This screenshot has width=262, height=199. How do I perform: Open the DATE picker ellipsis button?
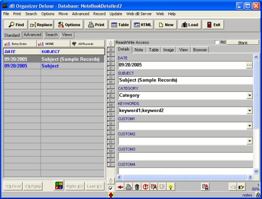click(249, 65)
